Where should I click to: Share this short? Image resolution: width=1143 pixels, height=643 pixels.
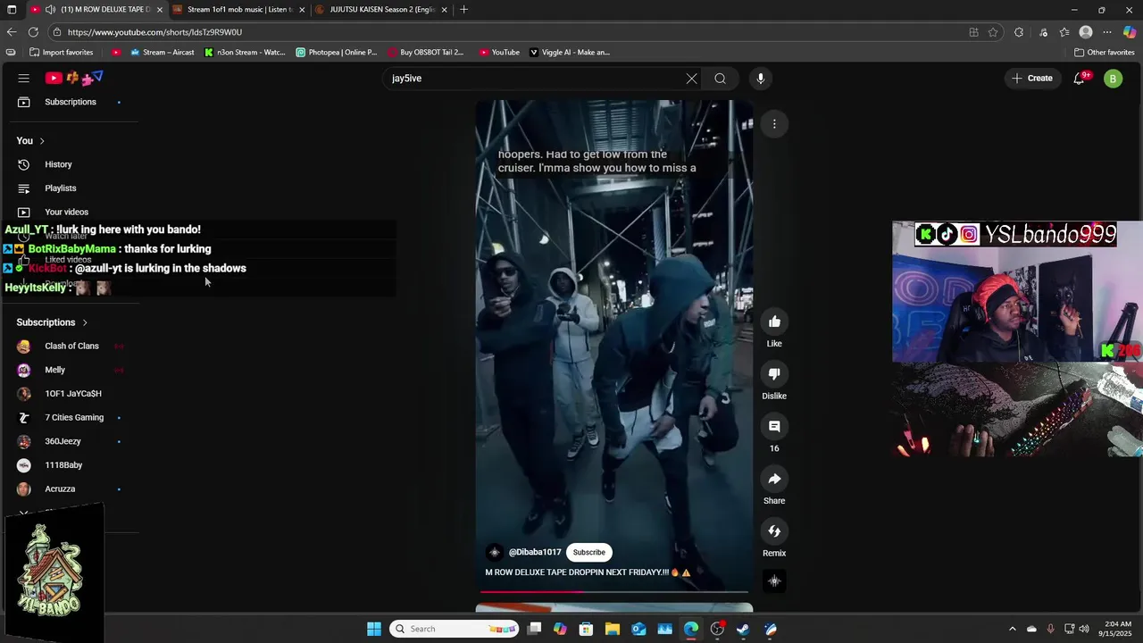774,480
